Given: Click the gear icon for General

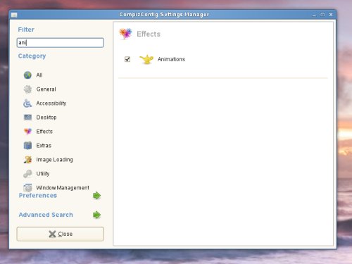Looking at the screenshot, I should pos(27,89).
